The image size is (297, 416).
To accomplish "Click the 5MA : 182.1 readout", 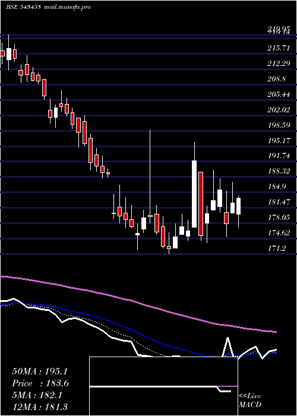I will [37, 395].
